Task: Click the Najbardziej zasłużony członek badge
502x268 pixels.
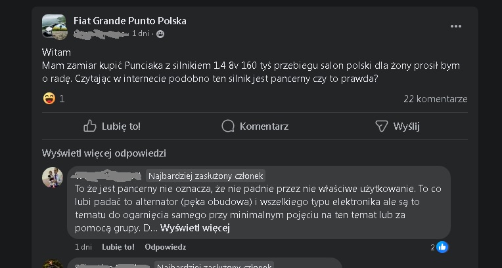Action: pyautogui.click(x=206, y=176)
